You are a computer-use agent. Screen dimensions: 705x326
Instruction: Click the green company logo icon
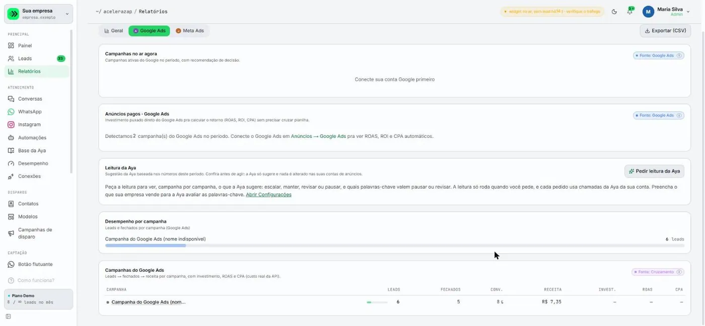click(14, 14)
